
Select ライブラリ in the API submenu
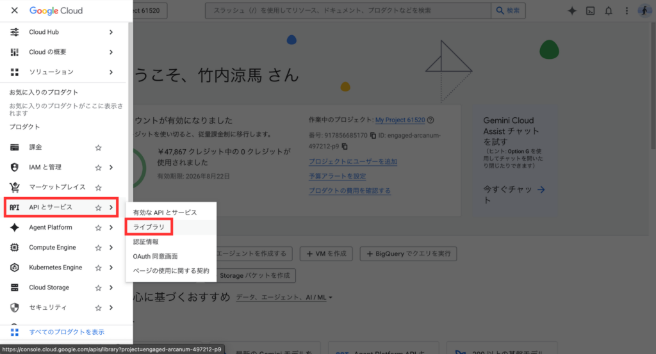point(170,227)
